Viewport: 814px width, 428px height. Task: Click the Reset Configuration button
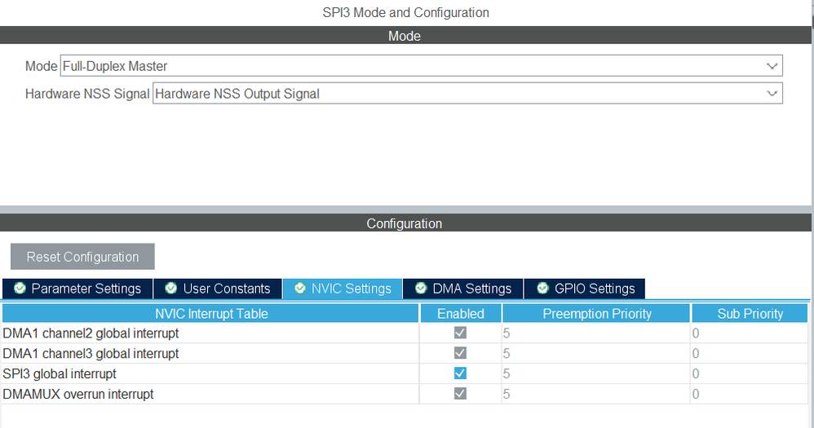click(82, 257)
